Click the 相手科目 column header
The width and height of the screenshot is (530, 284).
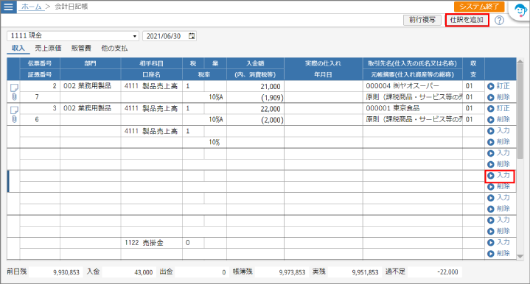151,63
